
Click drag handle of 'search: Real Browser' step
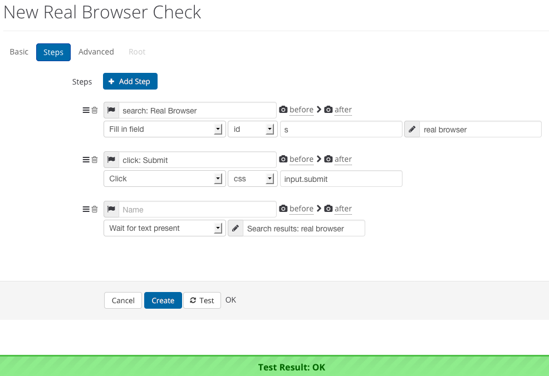86,110
